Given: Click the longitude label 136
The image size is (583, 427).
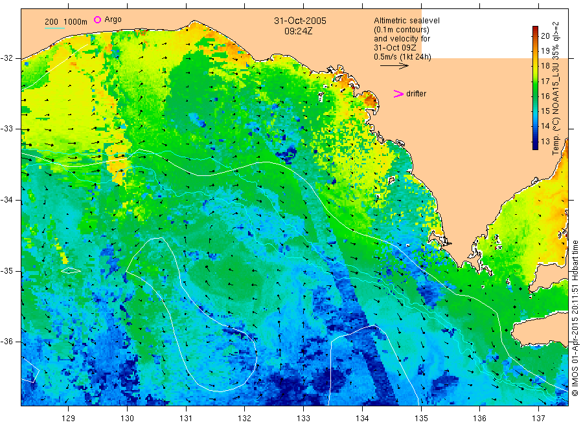Looking at the screenshot, I should click(479, 418).
